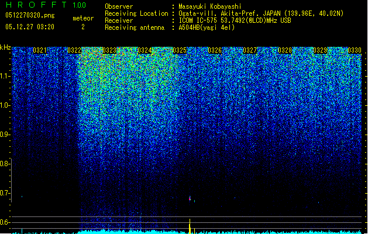Click the 0322 time marker
Viewport: 368px width, 234px height.
tap(74, 50)
